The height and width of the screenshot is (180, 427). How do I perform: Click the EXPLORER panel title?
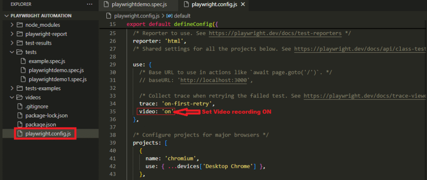(x=21, y=4)
